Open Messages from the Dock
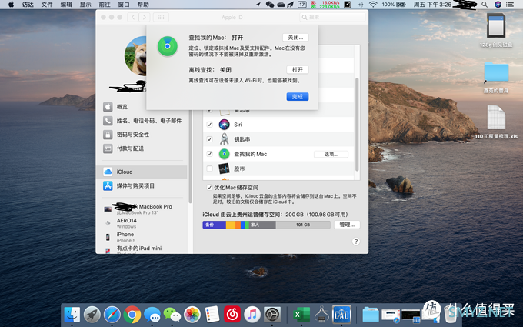This screenshot has width=523, height=327. (152, 315)
